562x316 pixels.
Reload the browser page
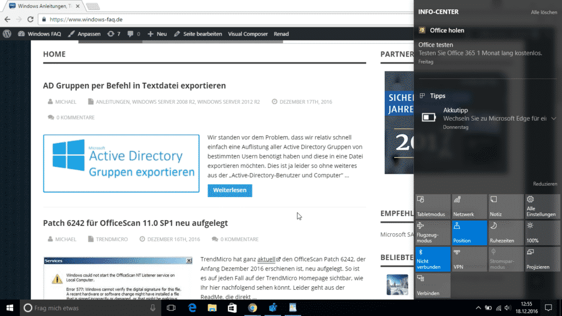[31, 19]
